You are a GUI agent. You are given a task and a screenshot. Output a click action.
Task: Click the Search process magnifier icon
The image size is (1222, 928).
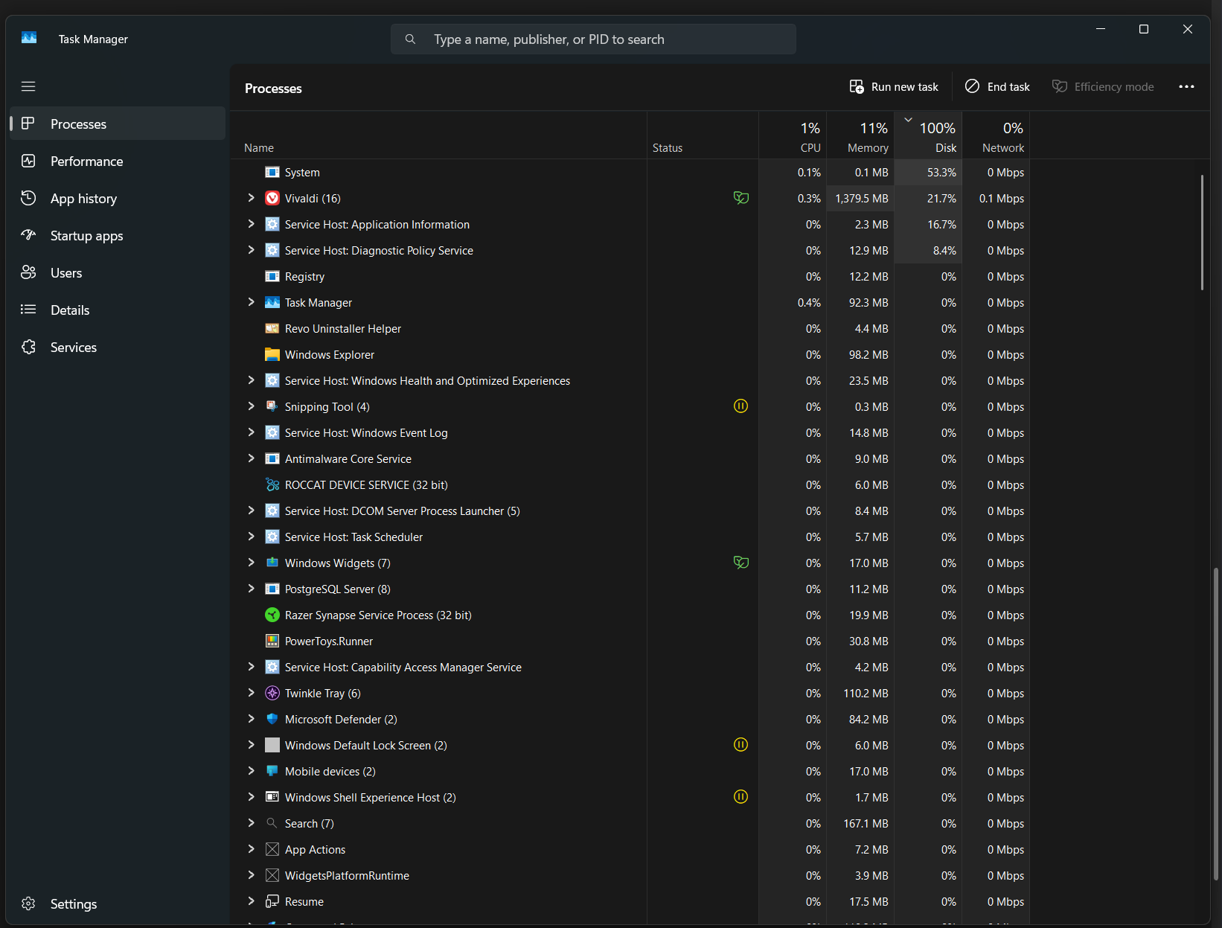[x=272, y=823]
